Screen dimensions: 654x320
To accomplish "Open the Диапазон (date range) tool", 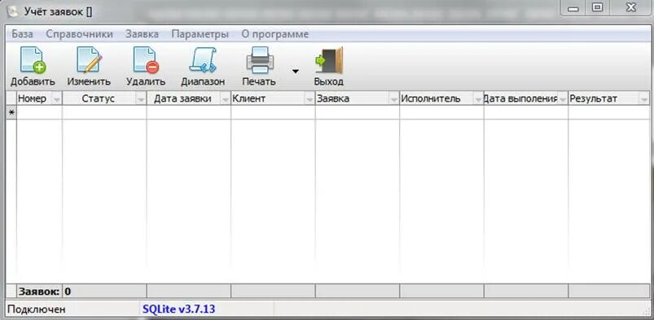I will 203,60.
